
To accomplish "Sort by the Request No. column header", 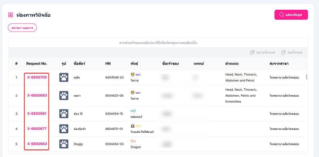I will (36, 63).
